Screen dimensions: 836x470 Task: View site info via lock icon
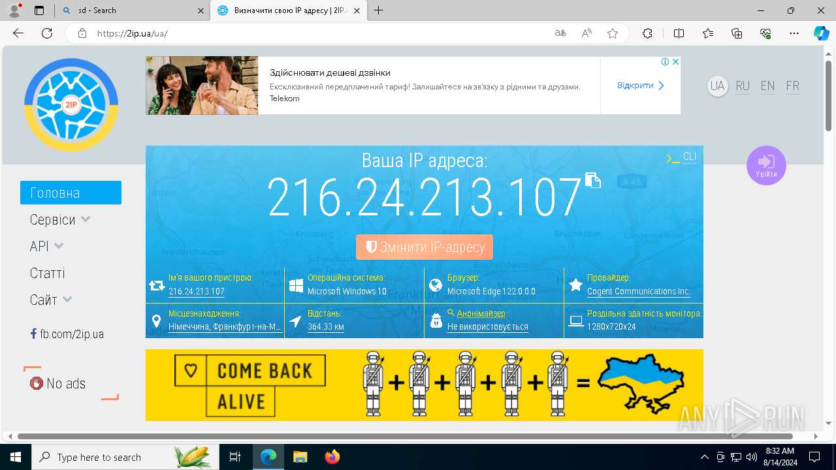tap(82, 33)
